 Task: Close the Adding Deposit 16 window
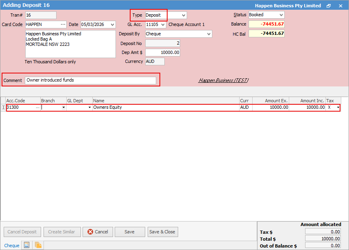pos(340,6)
